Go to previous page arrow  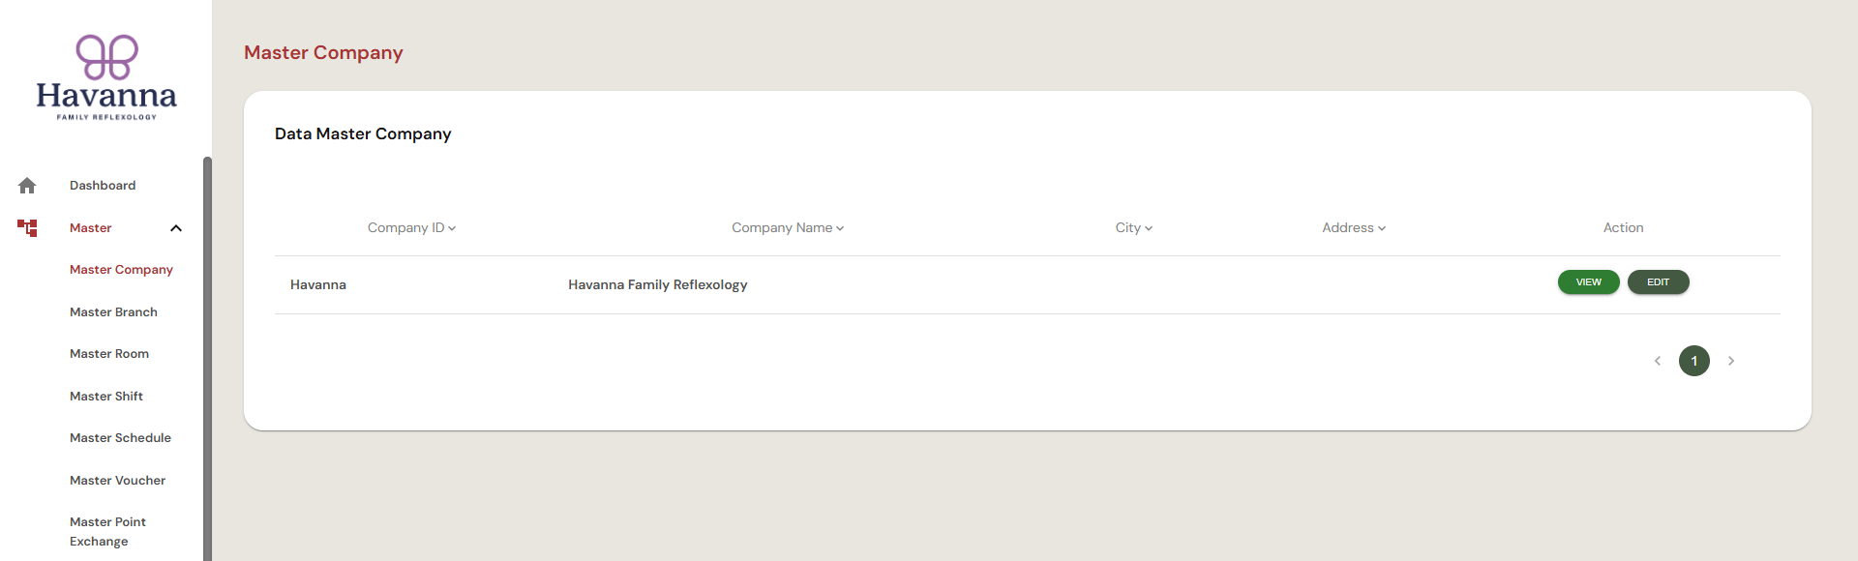tap(1658, 361)
